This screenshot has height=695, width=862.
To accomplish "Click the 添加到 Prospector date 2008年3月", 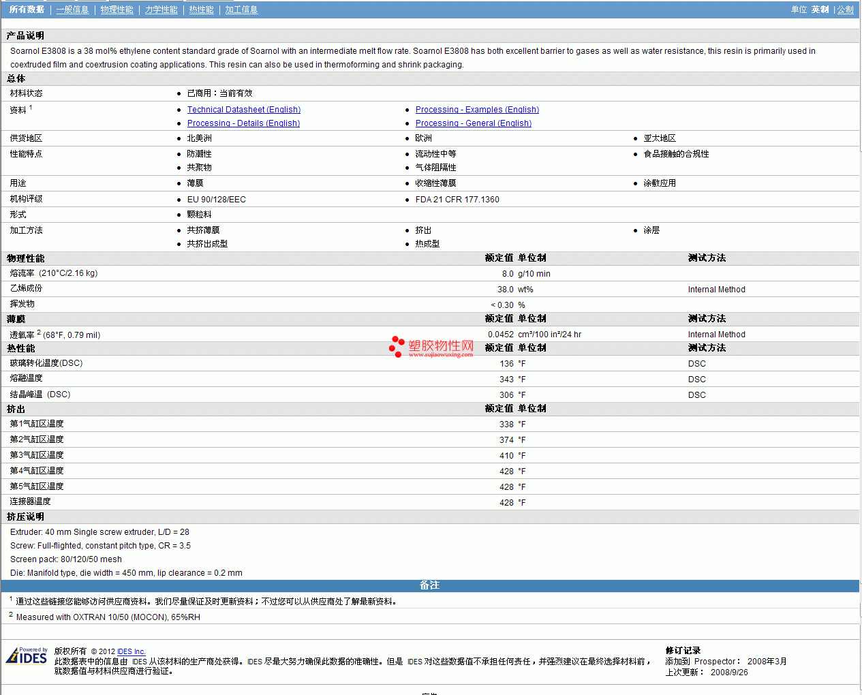I will 767,662.
